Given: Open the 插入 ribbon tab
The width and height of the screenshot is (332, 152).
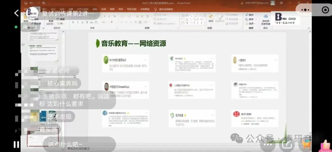Looking at the screenshot, I should click(45, 9).
